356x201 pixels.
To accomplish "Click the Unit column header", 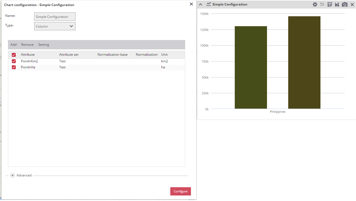I will [x=164, y=55].
